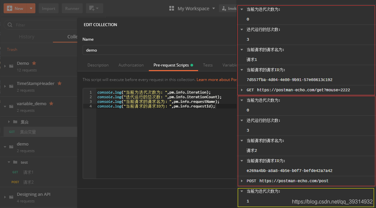Viewport: 376px width, 208px height.
Task: Collapse the 请求1 请求名为 console entry
Action: (x=242, y=50)
